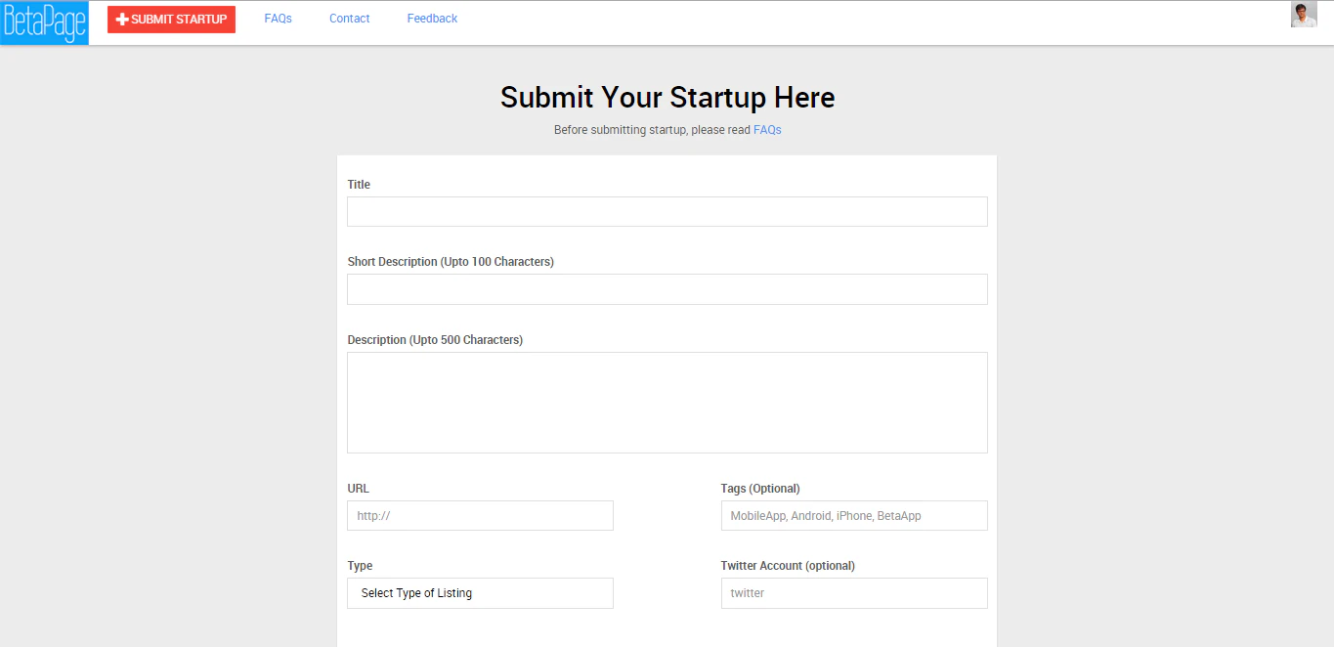Focus the Title input field

point(667,211)
